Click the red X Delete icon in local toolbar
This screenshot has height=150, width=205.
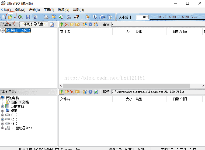[x=72, y=92]
